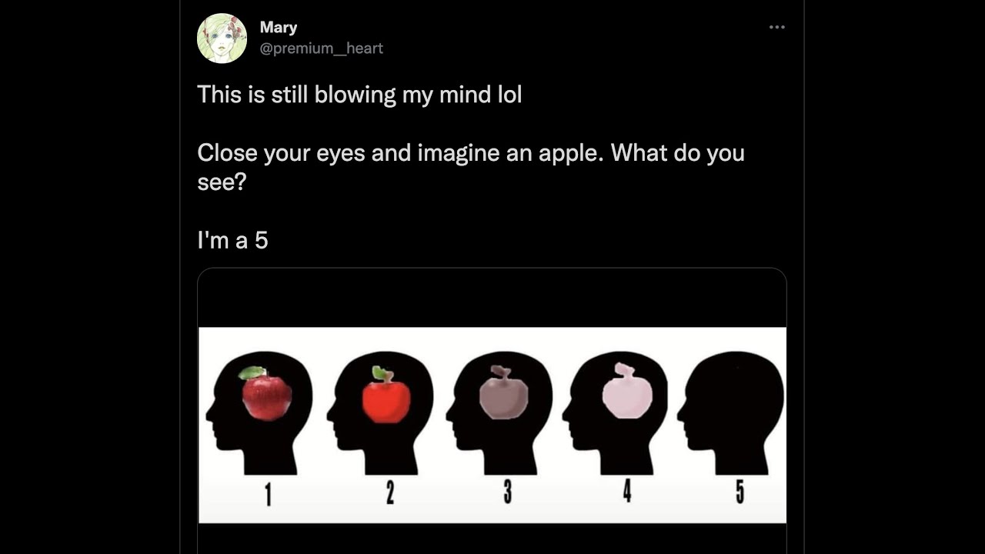Screen dimensions: 985x554
Task: Click the number 1 label under the heads
Action: (x=268, y=495)
